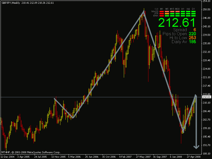Click the 224.80 price axis label
The height and width of the screenshot is (159, 212).
click(x=207, y=69)
